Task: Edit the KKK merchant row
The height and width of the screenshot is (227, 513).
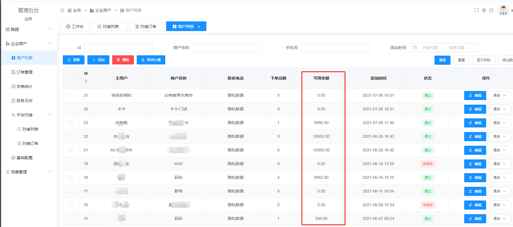Action: pos(475,164)
